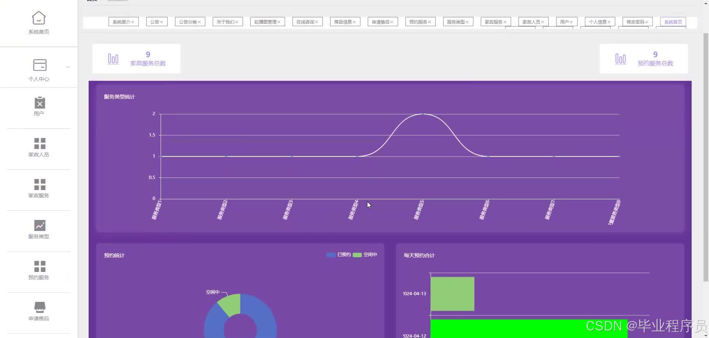Click the 家政服务总数 card label

coord(148,63)
